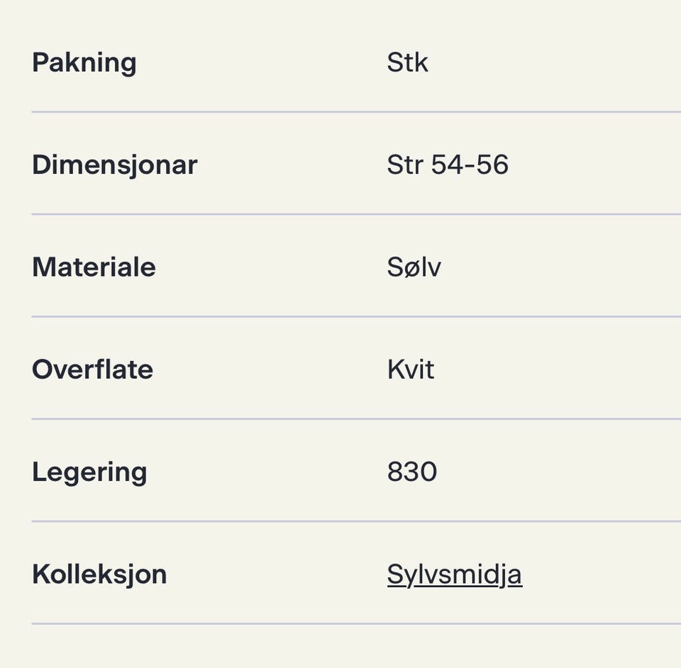Click the Overflate row label
Viewport: 681px width, 668px height.
point(92,369)
